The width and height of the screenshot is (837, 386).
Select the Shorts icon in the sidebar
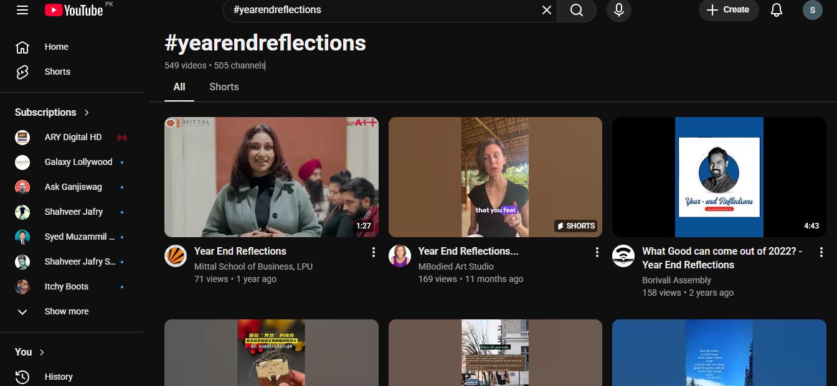point(22,72)
